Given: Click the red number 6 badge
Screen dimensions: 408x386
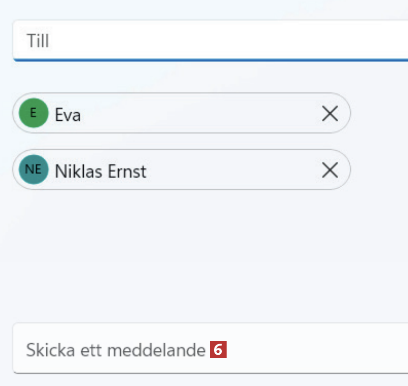Looking at the screenshot, I should tap(218, 350).
